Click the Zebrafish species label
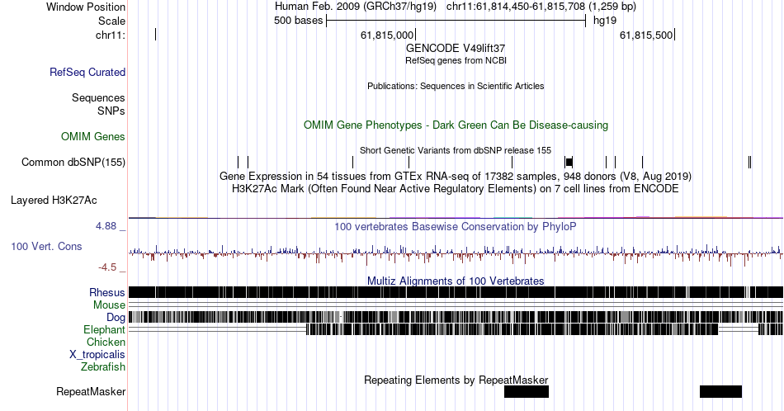Screen dimensions: 784x411 pos(103,366)
